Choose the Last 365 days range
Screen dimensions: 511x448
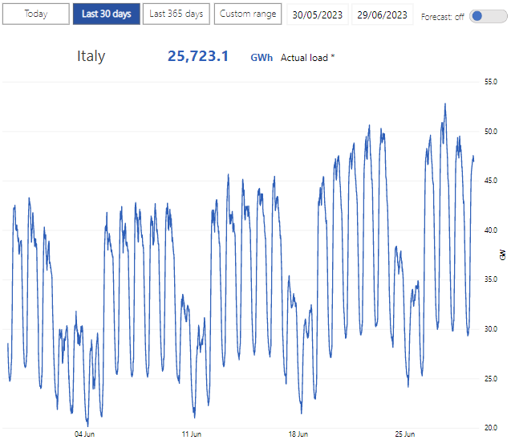176,14
